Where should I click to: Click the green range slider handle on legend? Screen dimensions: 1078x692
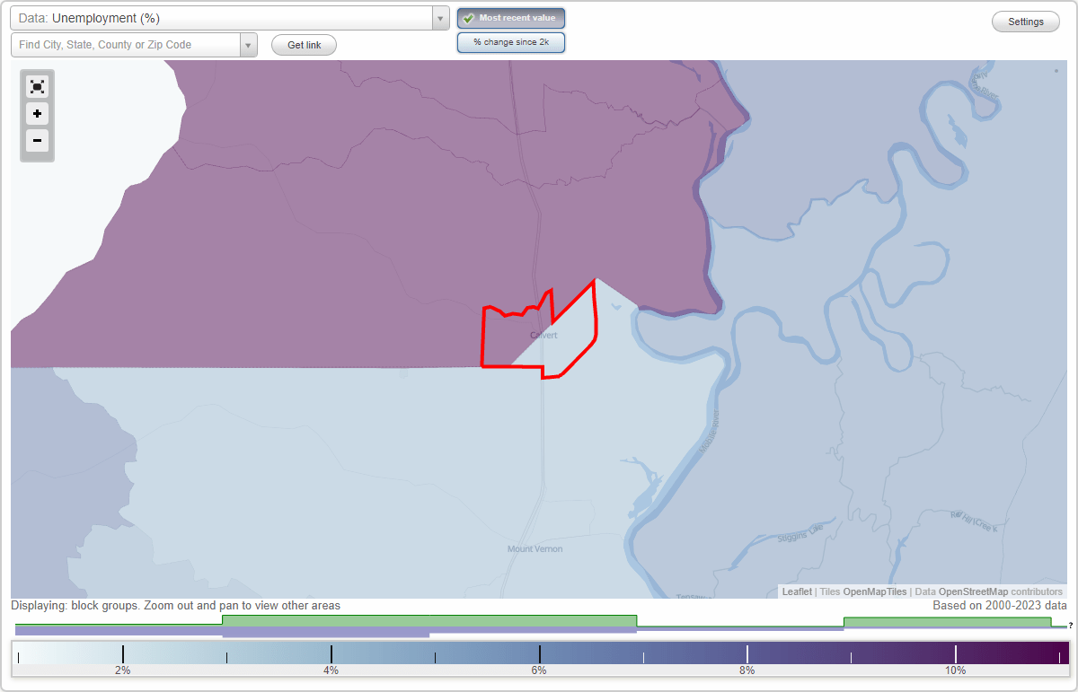click(x=427, y=620)
